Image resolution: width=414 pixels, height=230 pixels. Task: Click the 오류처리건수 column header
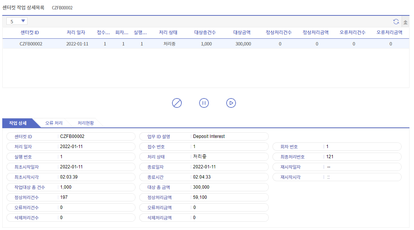click(353, 33)
